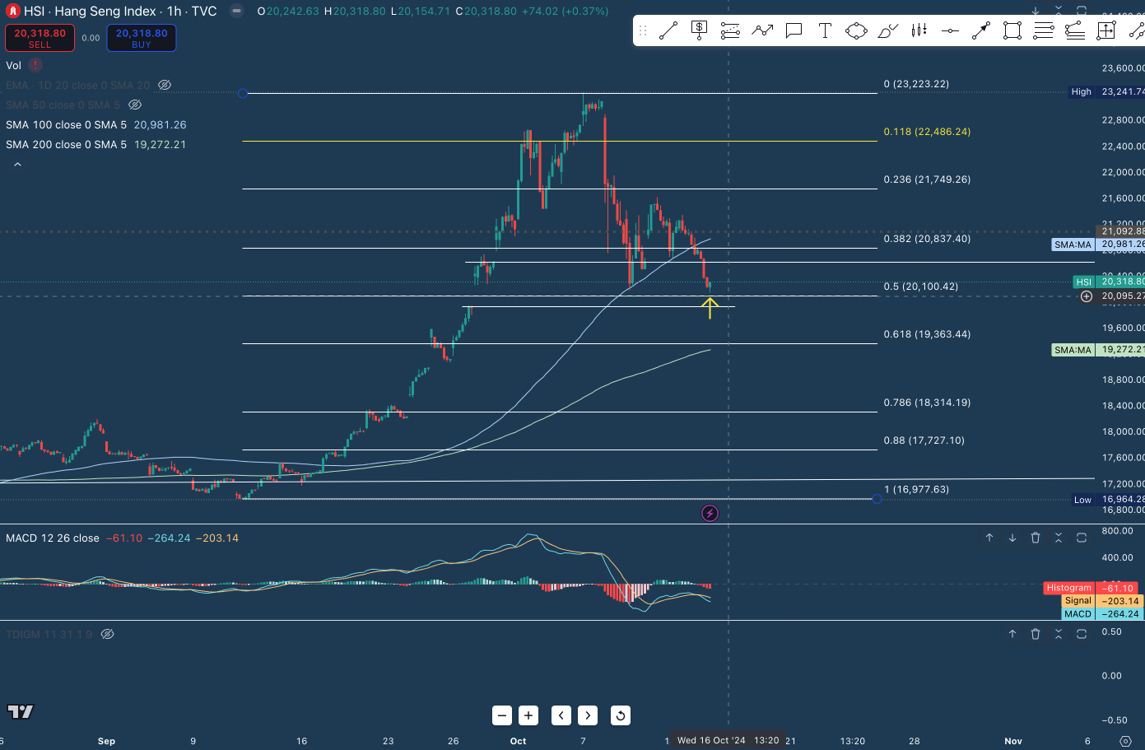Select the Arrow drawing tool
Screen dimensions: 1145x750
pos(981,31)
